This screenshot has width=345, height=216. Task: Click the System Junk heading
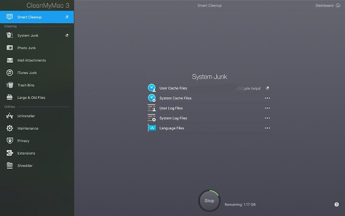click(209, 77)
